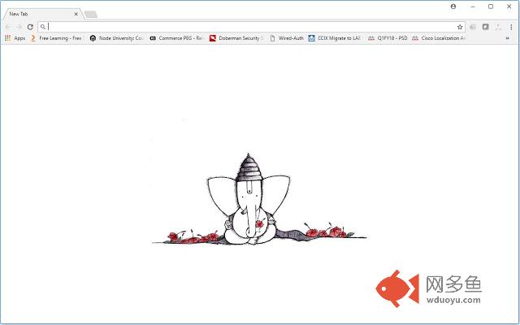This screenshot has height=325, width=520.
Task: Open the Commerce PEG bookmark
Action: pyautogui.click(x=176, y=38)
